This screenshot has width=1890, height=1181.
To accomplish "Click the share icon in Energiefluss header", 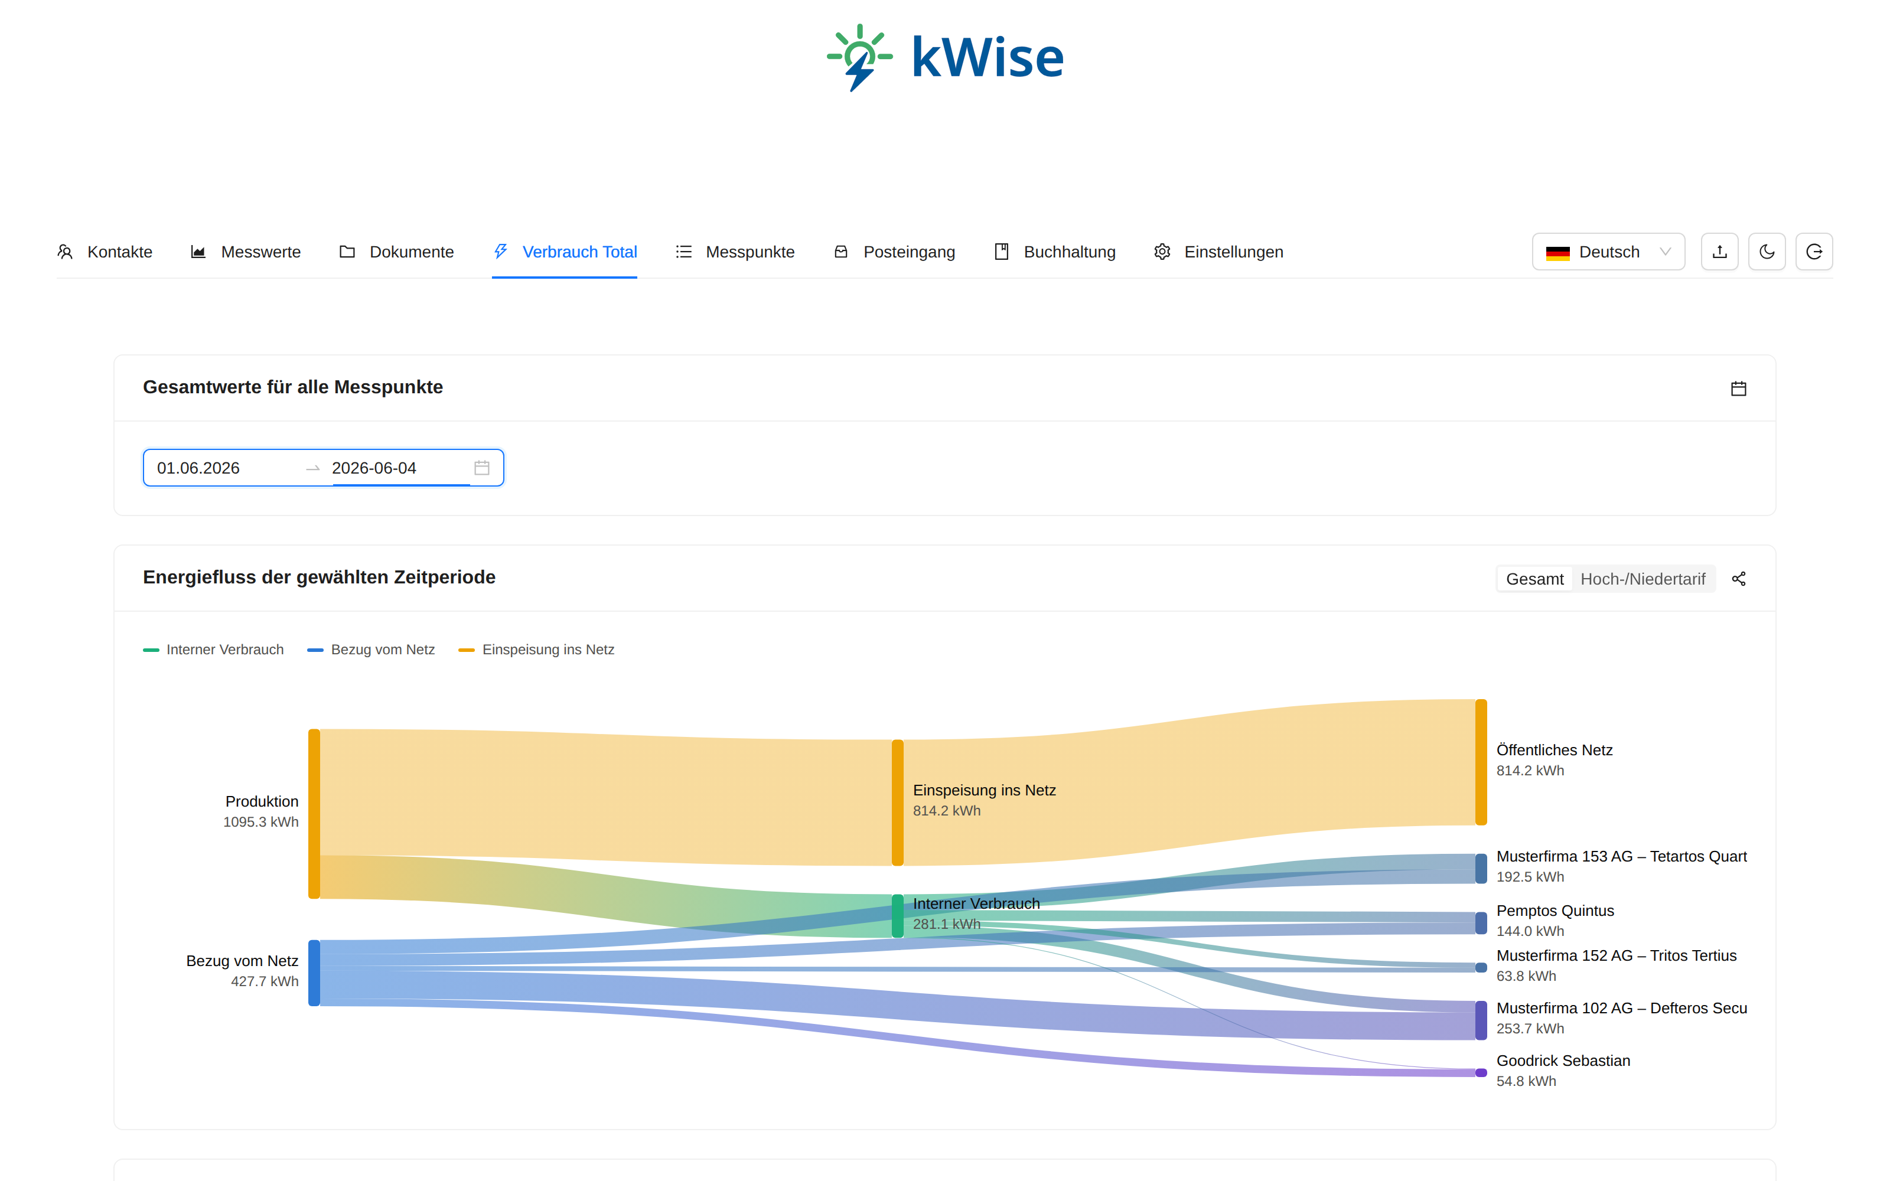I will click(1738, 579).
